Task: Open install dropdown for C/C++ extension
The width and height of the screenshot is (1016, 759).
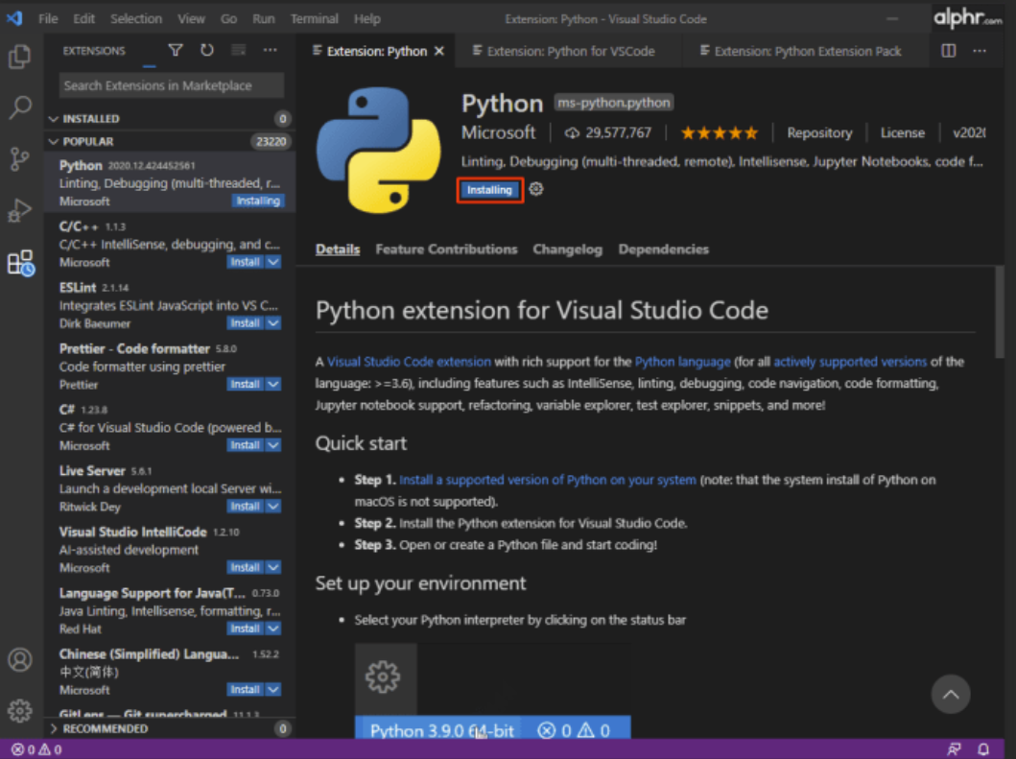Action: pyautogui.click(x=273, y=262)
